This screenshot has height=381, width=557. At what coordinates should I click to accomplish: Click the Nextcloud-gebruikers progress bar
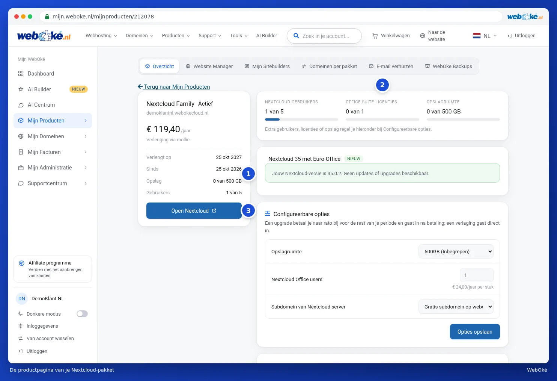click(301, 119)
